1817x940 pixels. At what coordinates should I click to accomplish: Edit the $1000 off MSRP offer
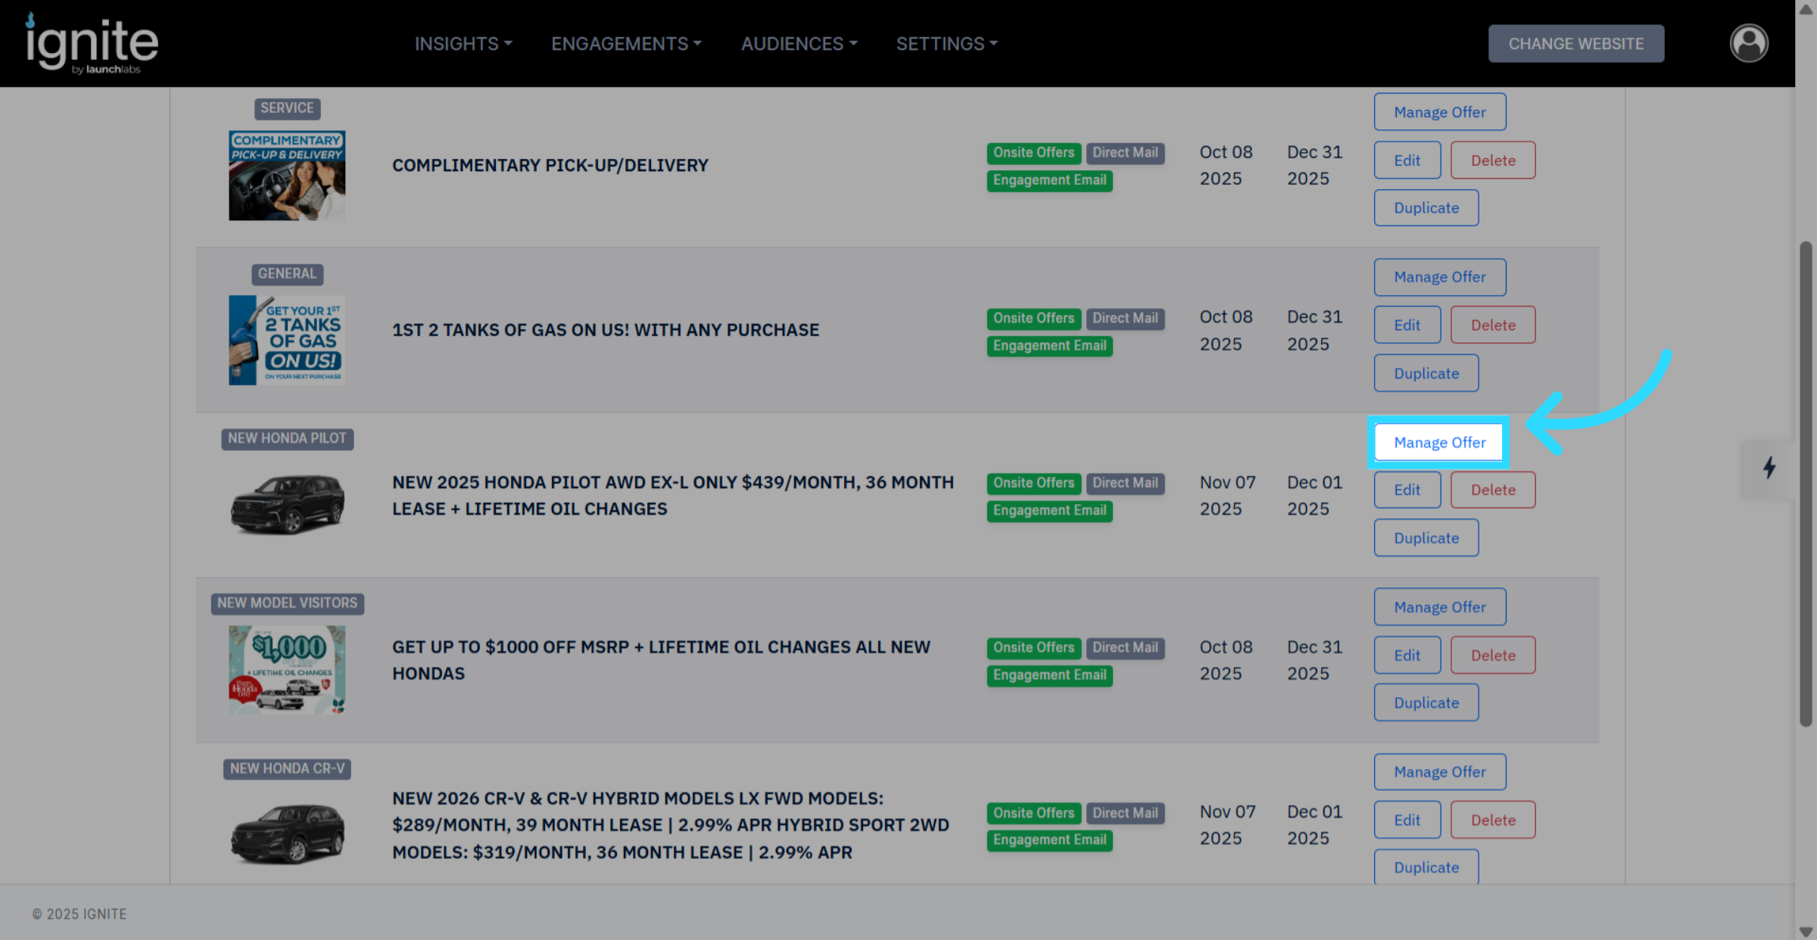tap(1407, 655)
